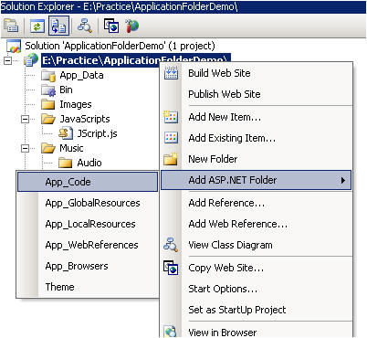Click the Copy Web Site toolbar icon
The height and width of the screenshot is (338, 367).
point(111,26)
